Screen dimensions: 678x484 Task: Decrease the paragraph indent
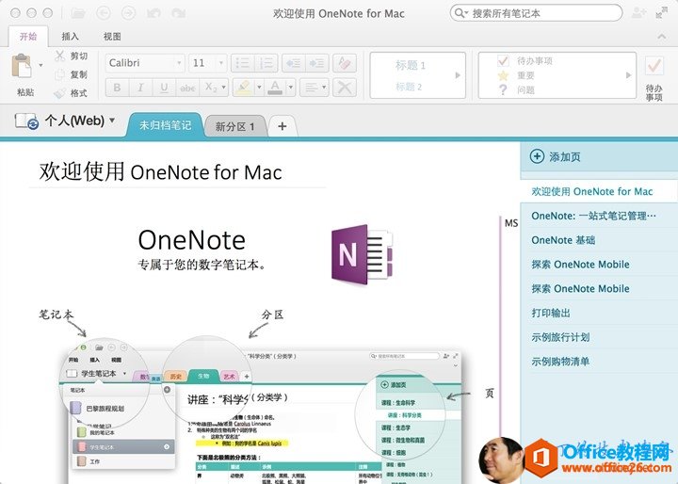pyautogui.click(x=294, y=63)
